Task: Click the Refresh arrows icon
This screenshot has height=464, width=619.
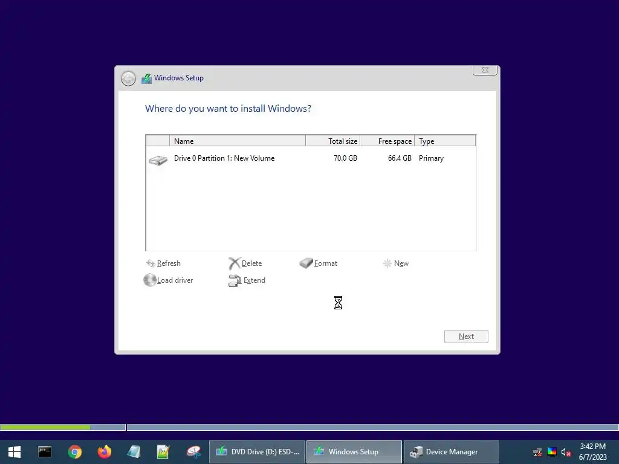Action: point(151,263)
